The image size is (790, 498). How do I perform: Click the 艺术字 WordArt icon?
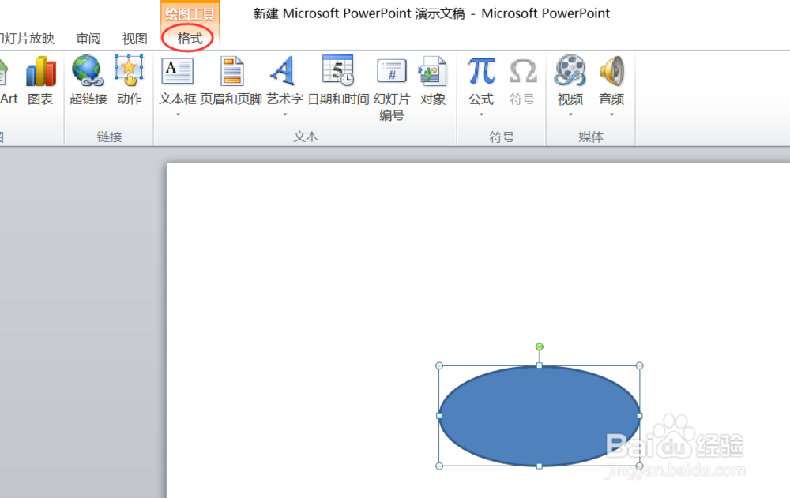coord(284,72)
